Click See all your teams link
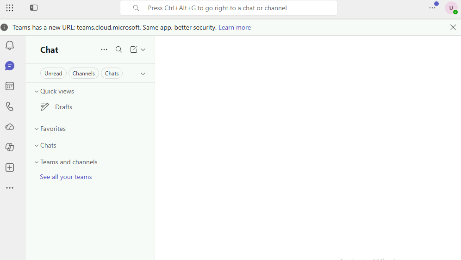Viewport: 461px width, 260px height. coord(66,177)
